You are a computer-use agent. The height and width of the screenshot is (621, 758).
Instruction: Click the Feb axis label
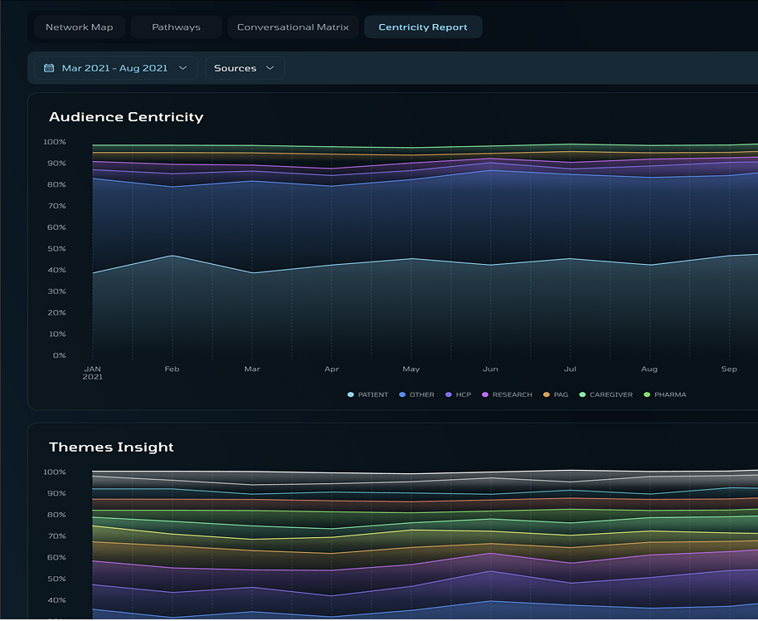[x=172, y=369]
